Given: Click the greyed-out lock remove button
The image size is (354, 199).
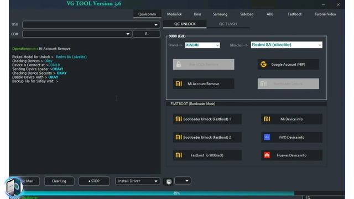Looking at the screenshot, I should 204,65.
